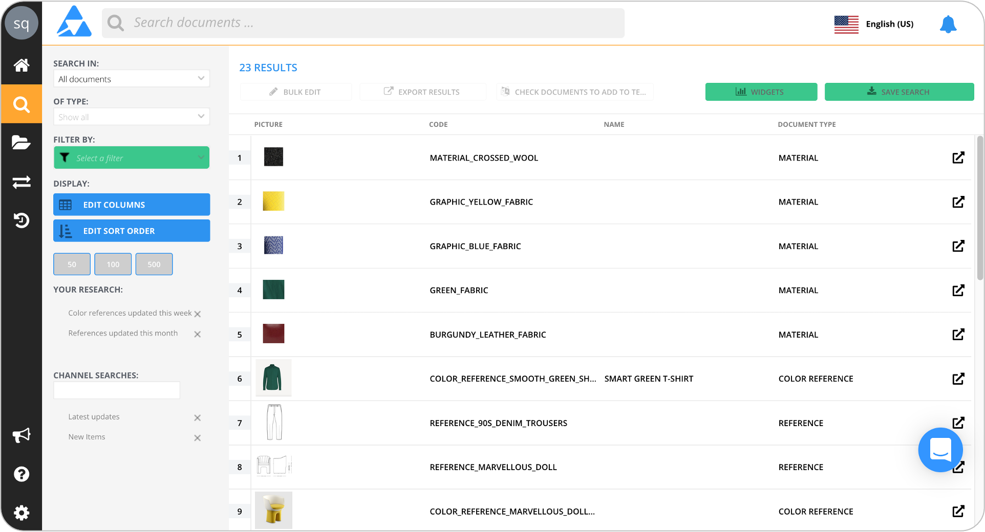Click the Channel Searches input box
This screenshot has width=985, height=532.
(117, 390)
